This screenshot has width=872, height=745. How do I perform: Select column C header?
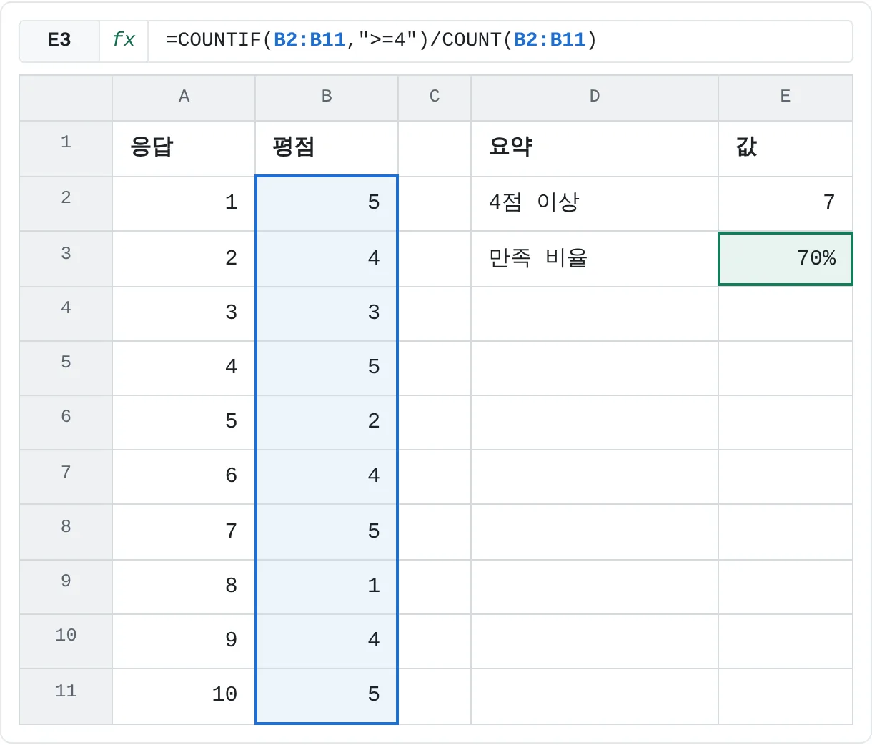click(435, 97)
